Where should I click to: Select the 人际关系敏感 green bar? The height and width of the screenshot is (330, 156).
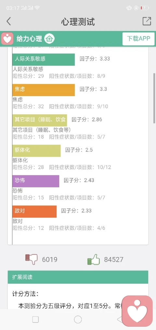pyautogui.click(x=44, y=60)
